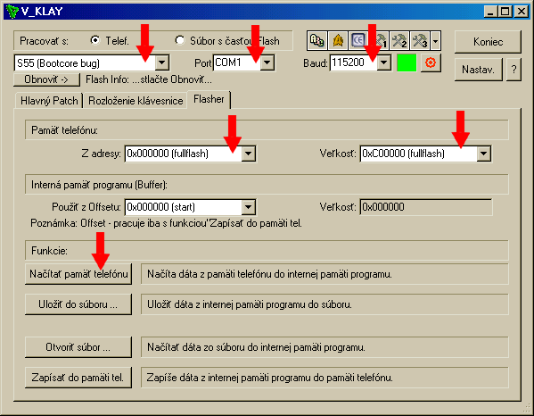Click the tools icon numbered 2
The width and height of the screenshot is (534, 416).
click(399, 41)
